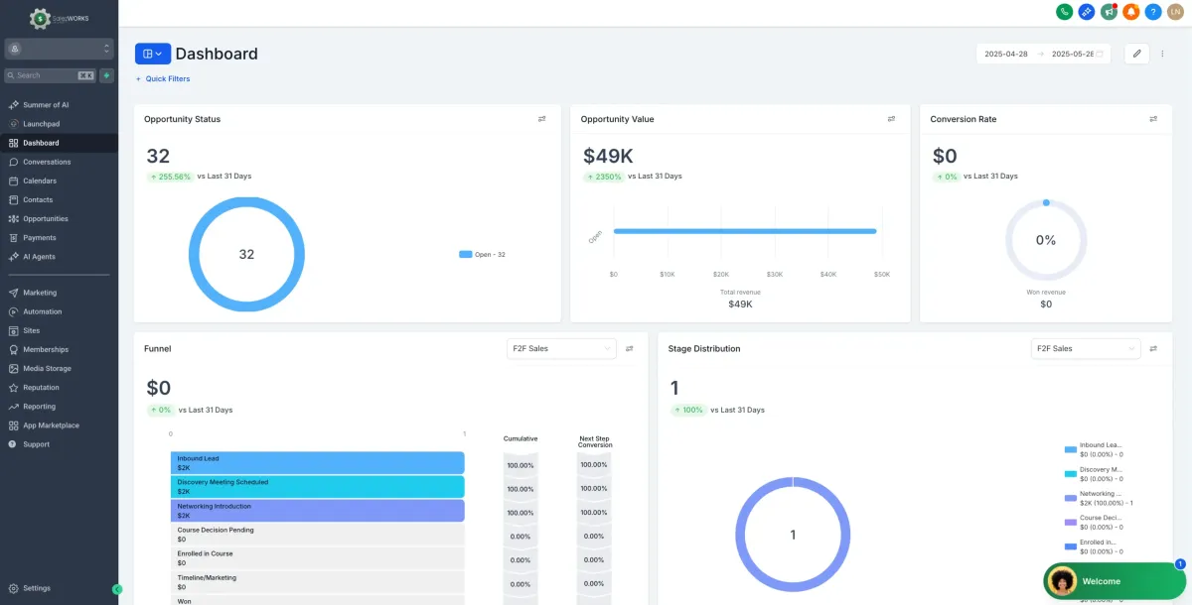Viewport: 1192px width, 605px height.
Task: Click the Opportunity Status widget swap icon
Action: (542, 119)
